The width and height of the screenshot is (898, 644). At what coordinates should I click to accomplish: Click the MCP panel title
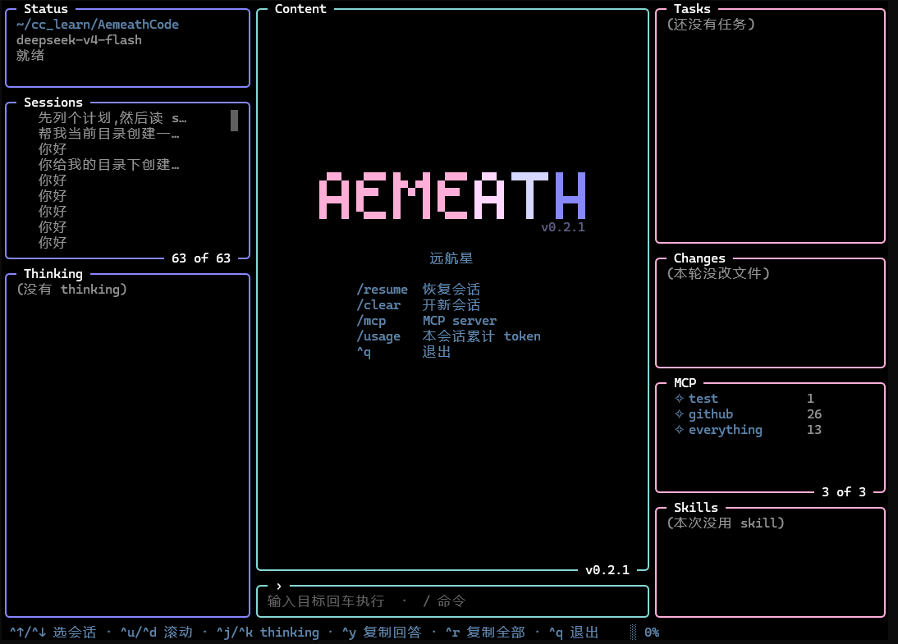[x=685, y=383]
